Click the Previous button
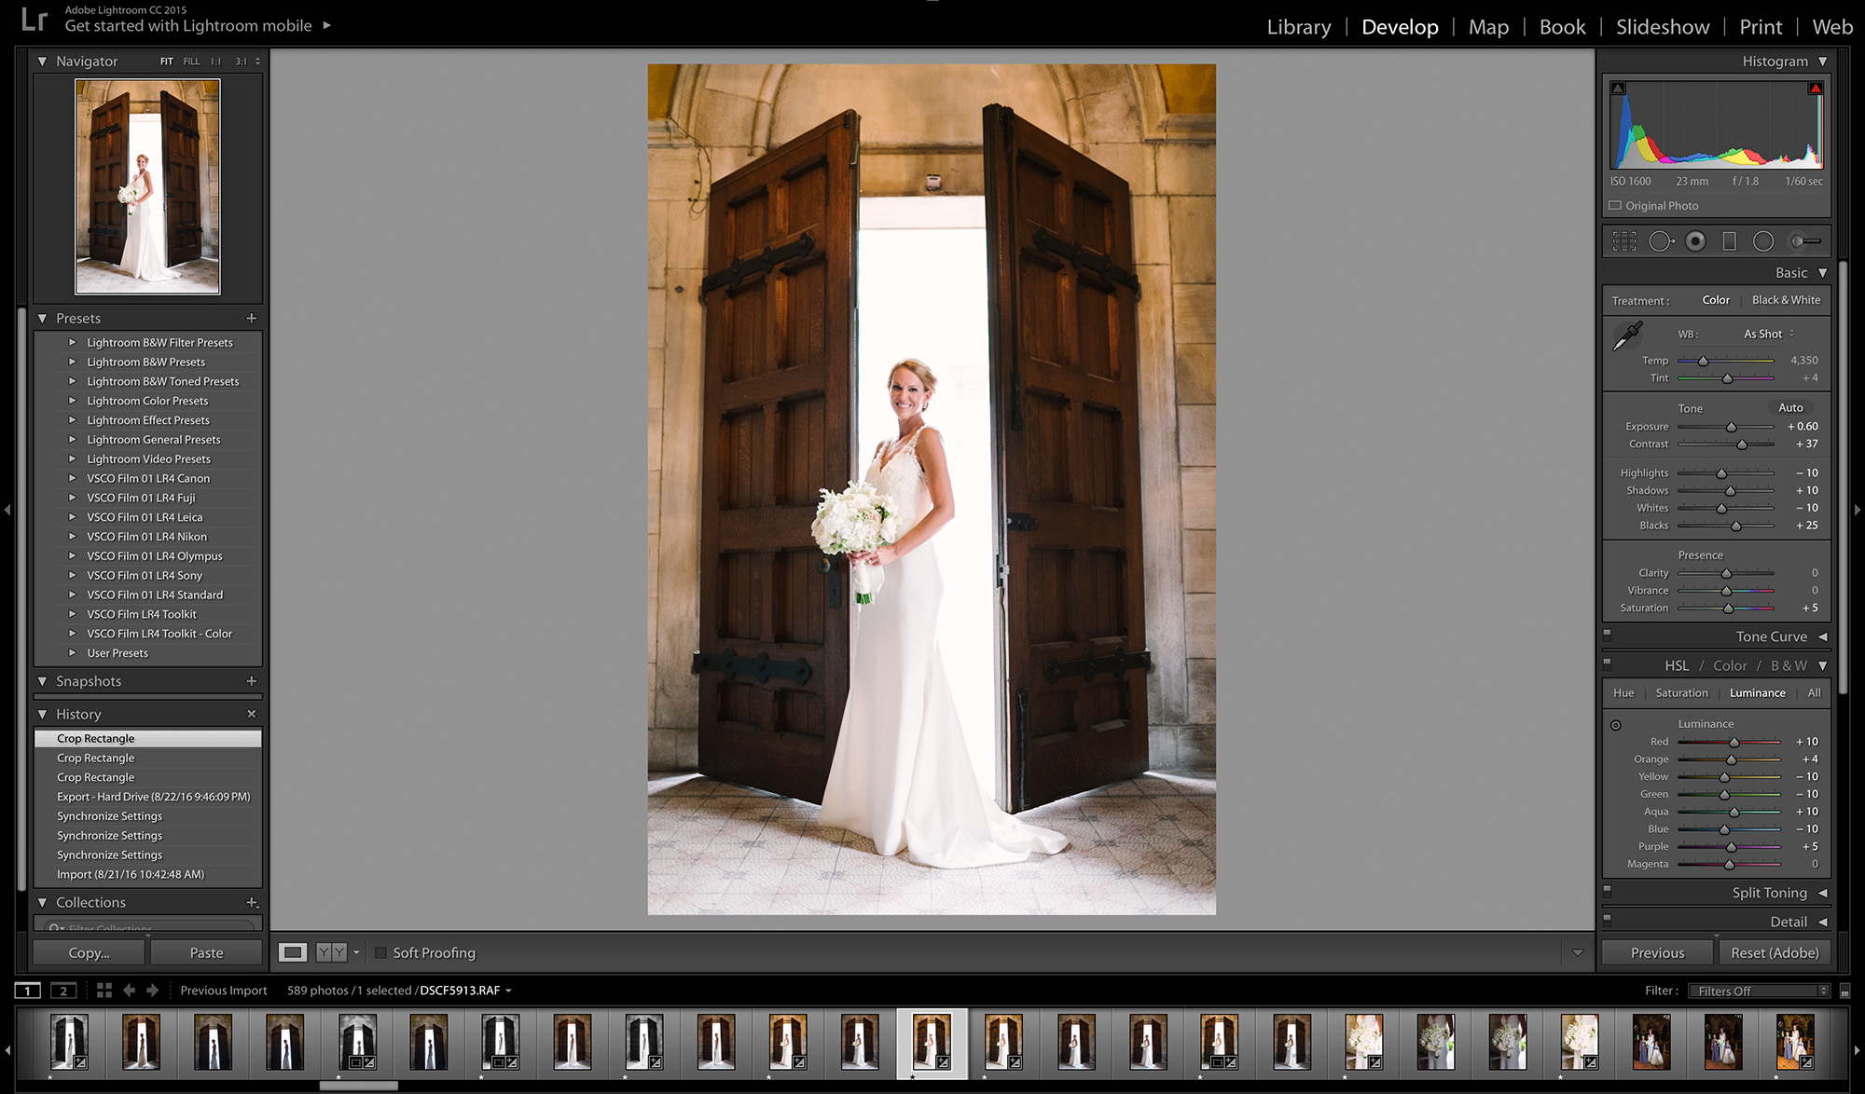 (1657, 952)
